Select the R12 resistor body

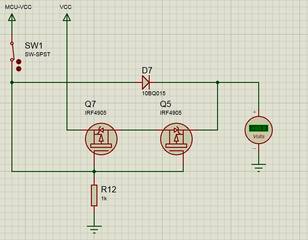click(x=94, y=195)
